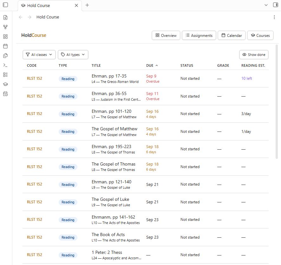
Task: Open the copy documents sidebar icon
Action: click(5, 56)
